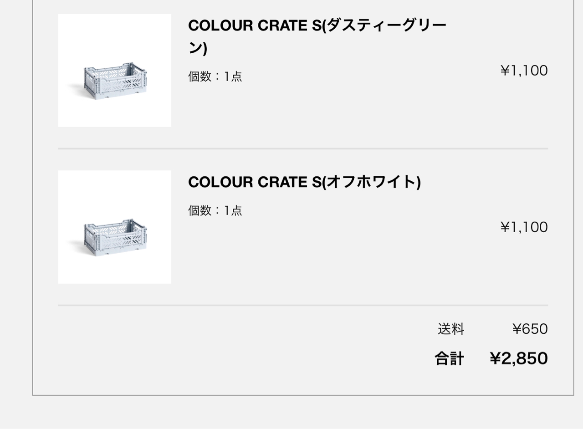583x429 pixels.
Task: Select the ¥2,850 total amount
Action: [x=519, y=359]
